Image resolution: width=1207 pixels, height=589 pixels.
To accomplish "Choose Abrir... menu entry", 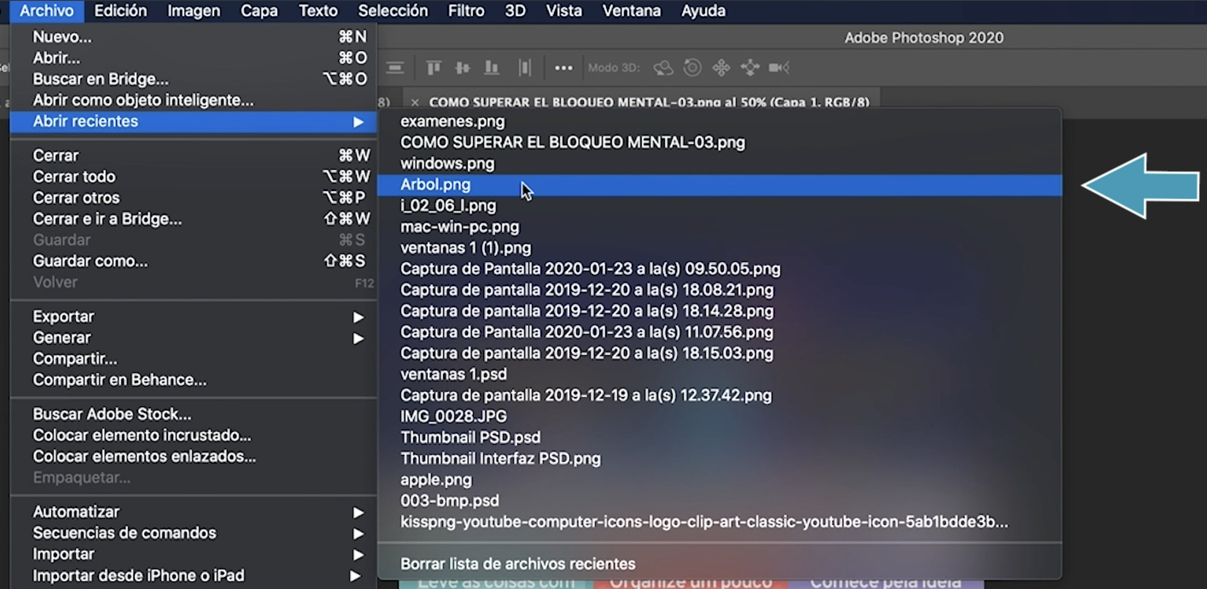I will click(x=193, y=58).
